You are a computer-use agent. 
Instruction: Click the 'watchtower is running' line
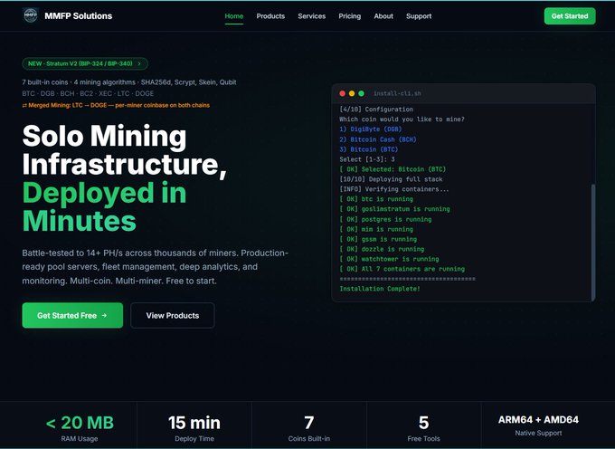click(389, 259)
